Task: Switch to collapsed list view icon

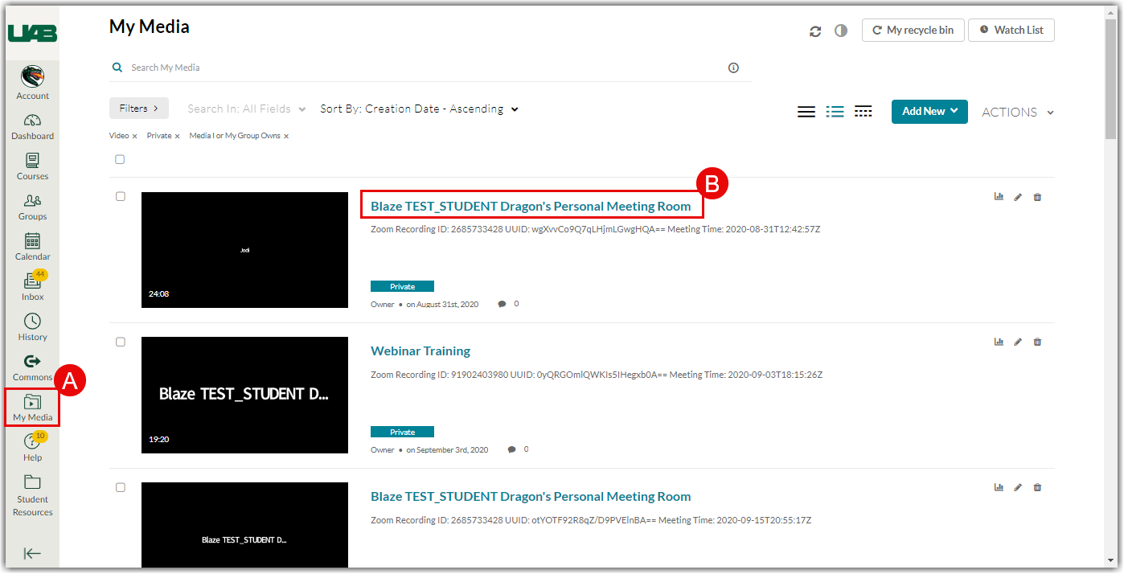Action: click(806, 112)
